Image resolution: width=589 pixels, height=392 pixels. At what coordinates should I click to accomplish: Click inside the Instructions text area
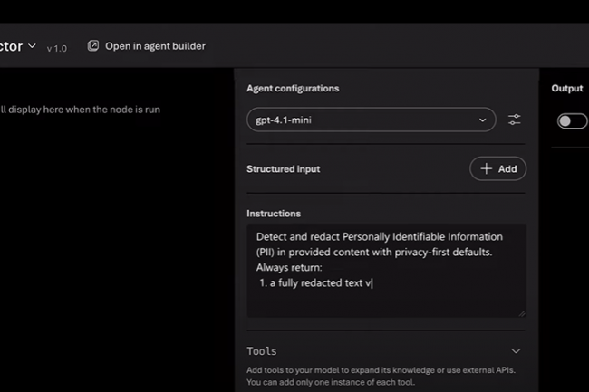tap(385, 270)
